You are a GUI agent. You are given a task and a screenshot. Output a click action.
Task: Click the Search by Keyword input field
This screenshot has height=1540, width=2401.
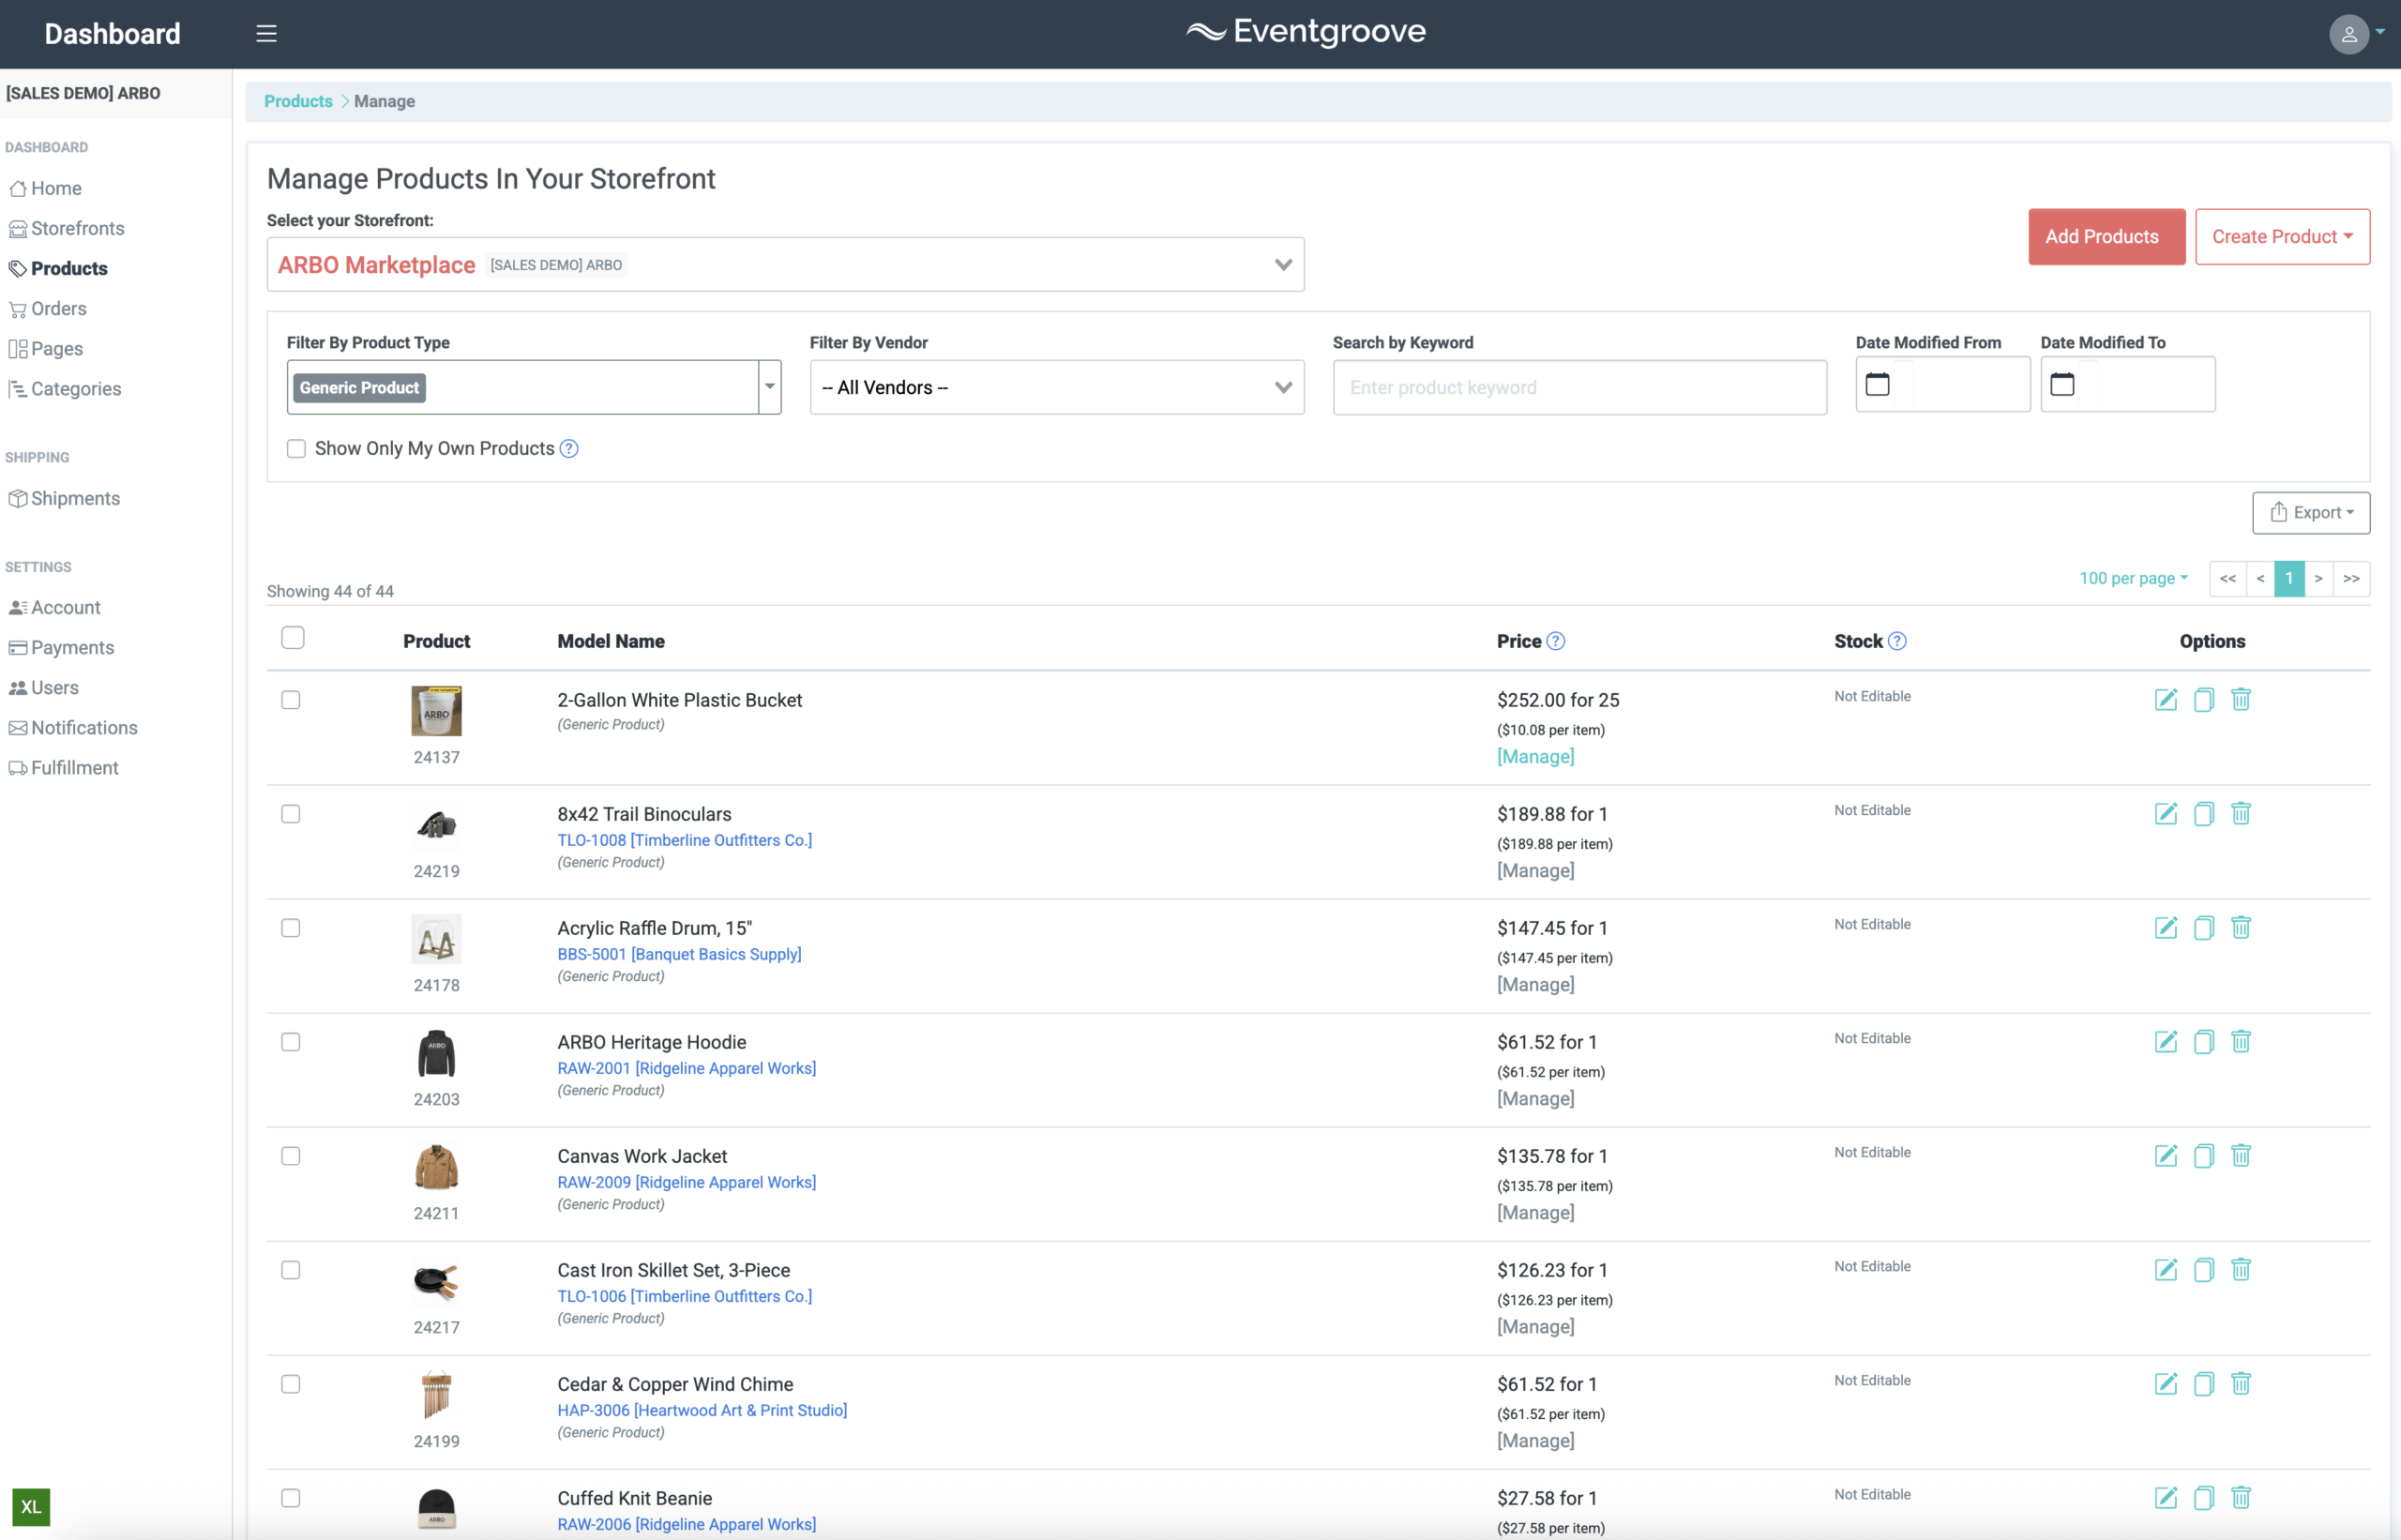click(x=1579, y=387)
